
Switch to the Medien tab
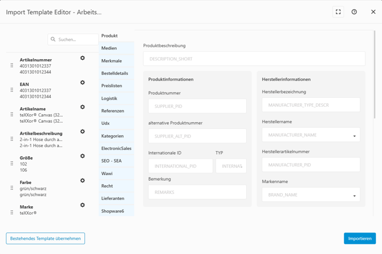(109, 48)
